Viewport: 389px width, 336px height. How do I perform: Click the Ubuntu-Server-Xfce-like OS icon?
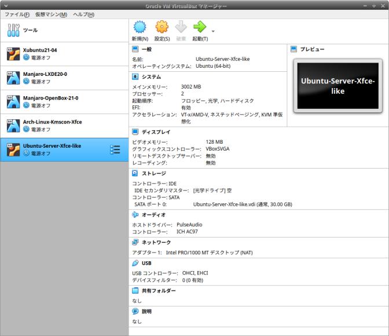click(x=13, y=149)
